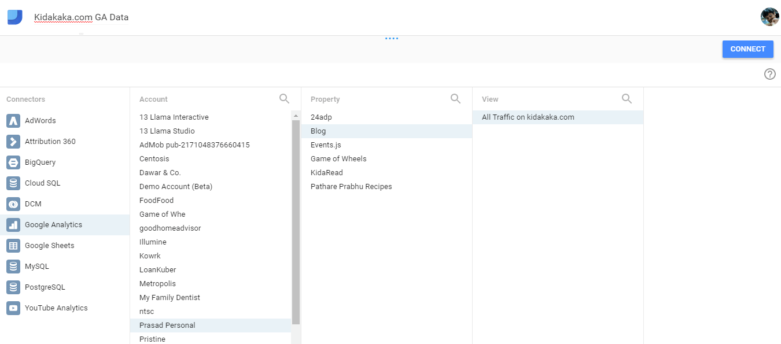Select the Kowrk account
The width and height of the screenshot is (781, 344).
[x=211, y=256]
